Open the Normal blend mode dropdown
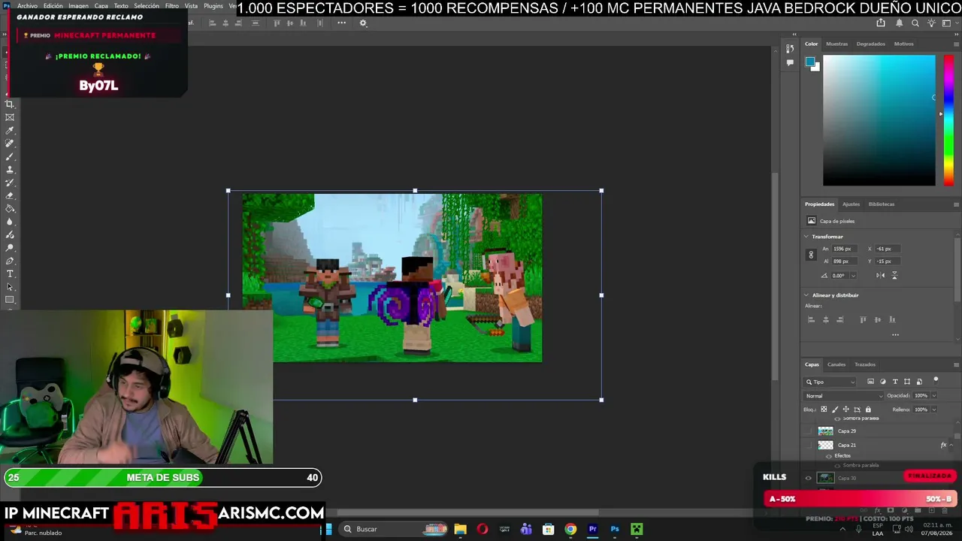This screenshot has height=541, width=962. [x=844, y=396]
